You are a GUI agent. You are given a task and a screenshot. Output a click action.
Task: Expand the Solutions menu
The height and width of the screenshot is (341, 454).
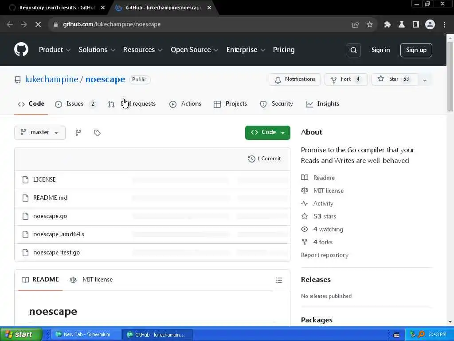(x=97, y=50)
